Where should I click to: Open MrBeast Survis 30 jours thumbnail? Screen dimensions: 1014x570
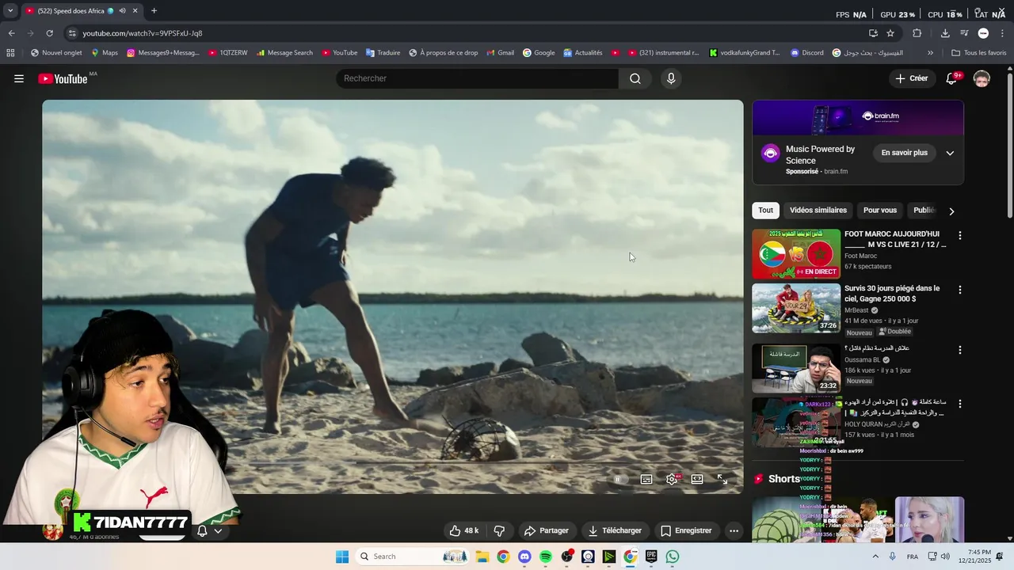796,308
